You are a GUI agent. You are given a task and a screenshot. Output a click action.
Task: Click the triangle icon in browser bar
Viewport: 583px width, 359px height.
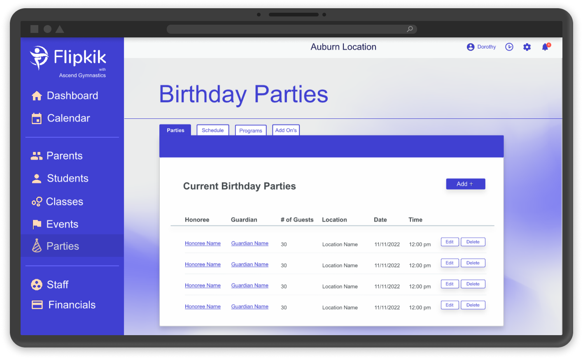(x=60, y=29)
